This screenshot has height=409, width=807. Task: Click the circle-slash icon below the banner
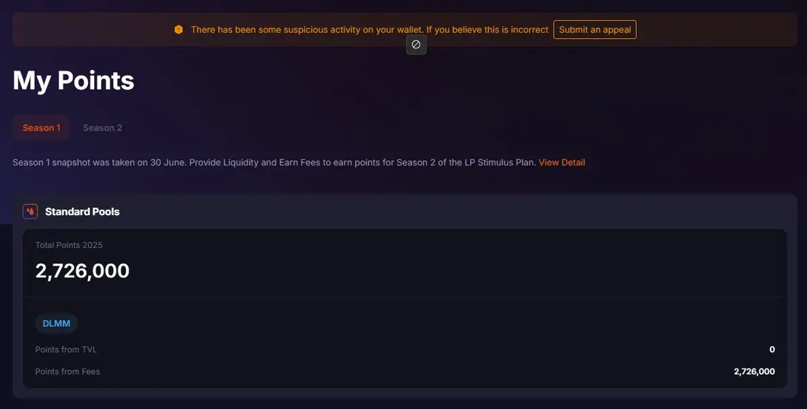(x=416, y=44)
